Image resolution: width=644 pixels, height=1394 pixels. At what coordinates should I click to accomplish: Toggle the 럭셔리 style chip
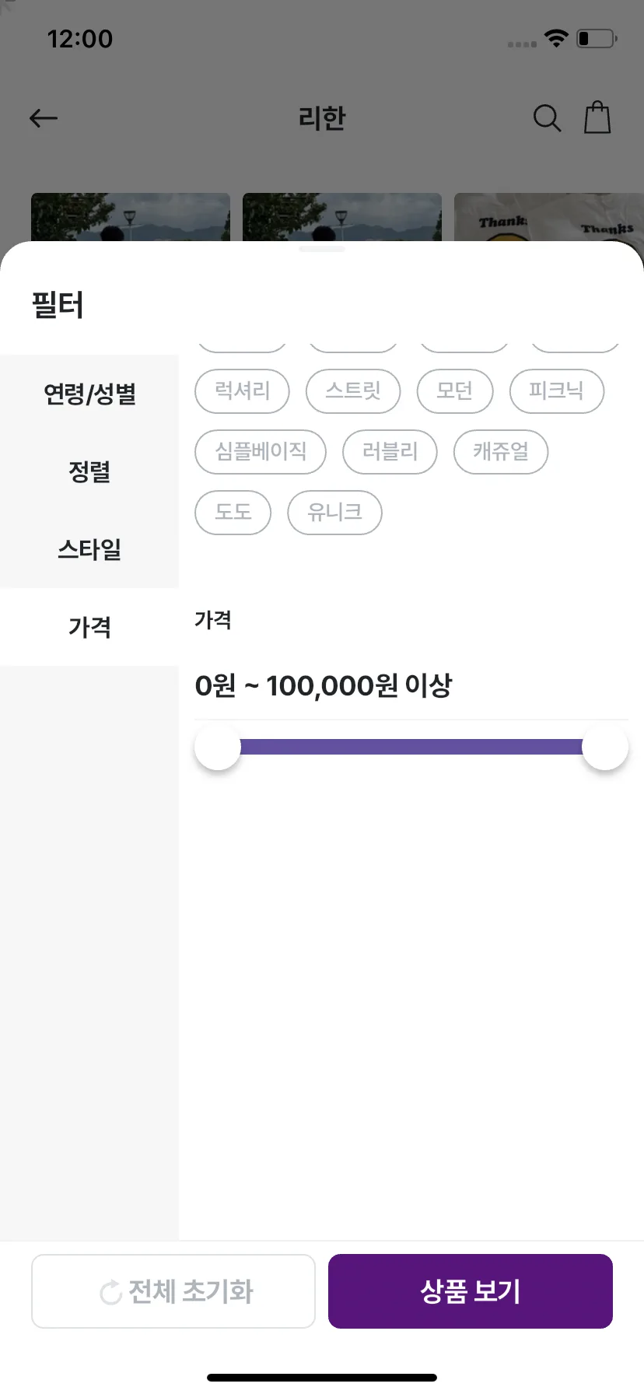point(242,391)
